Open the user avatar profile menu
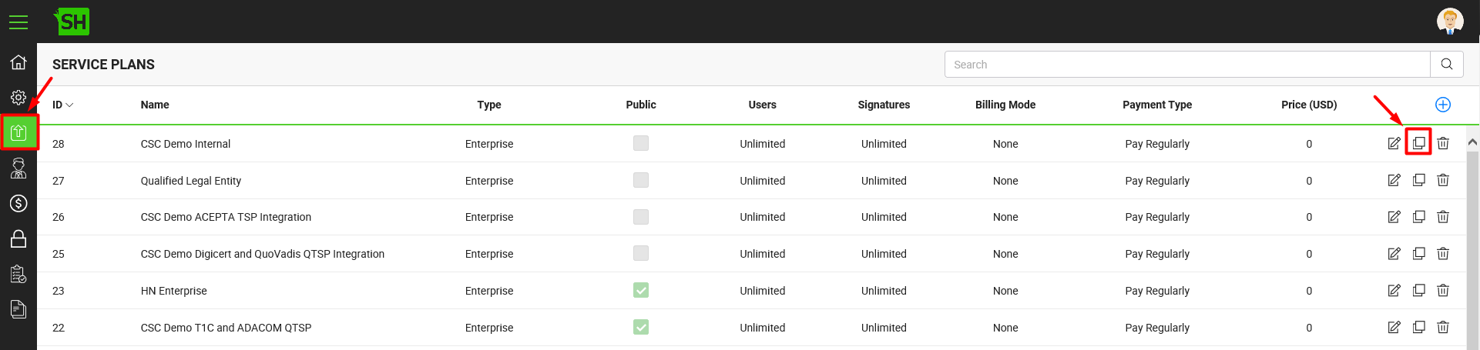 (x=1450, y=21)
